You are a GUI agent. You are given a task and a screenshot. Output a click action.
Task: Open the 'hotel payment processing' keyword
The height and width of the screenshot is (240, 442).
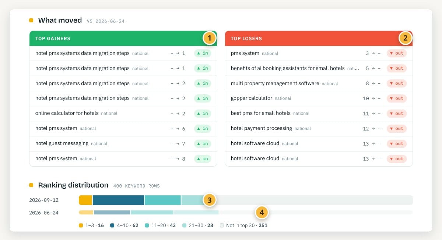pyautogui.click(x=262, y=128)
